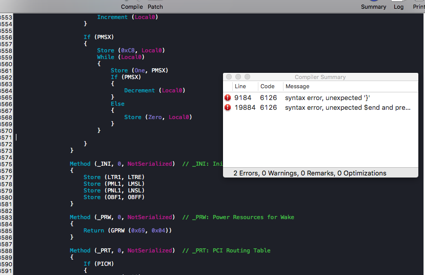Click the Return GPRW statement
The width and height of the screenshot is (425, 275).
pyautogui.click(x=127, y=231)
